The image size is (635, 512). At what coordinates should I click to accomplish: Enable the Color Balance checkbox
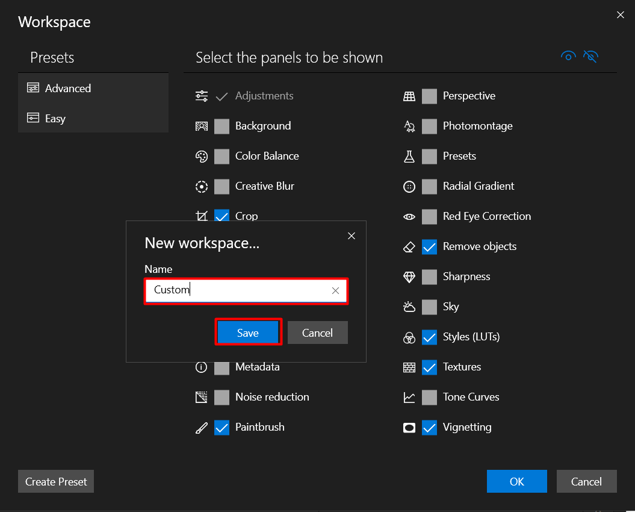(x=221, y=157)
